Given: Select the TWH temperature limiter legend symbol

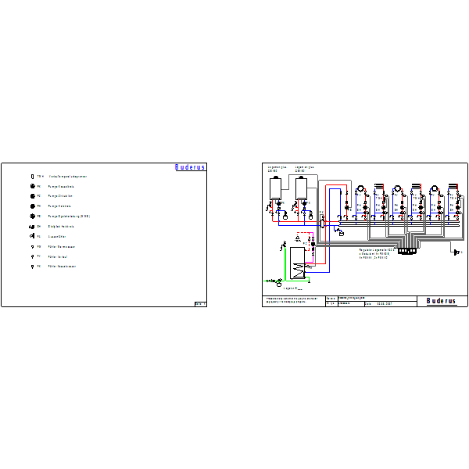Looking at the screenshot, I should (32, 177).
